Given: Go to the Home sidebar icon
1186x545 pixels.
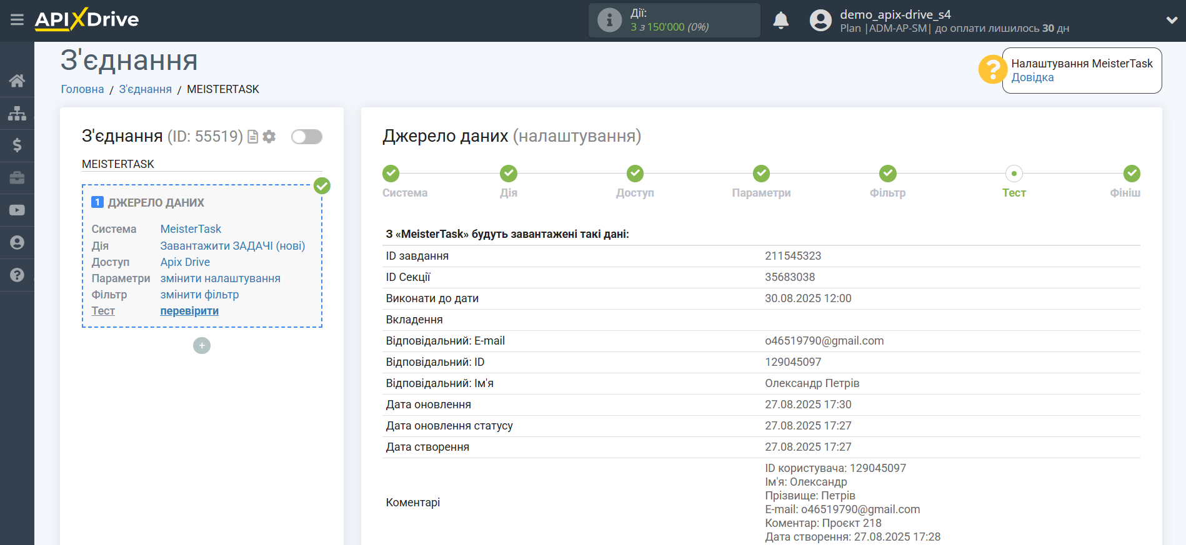Looking at the screenshot, I should (17, 81).
